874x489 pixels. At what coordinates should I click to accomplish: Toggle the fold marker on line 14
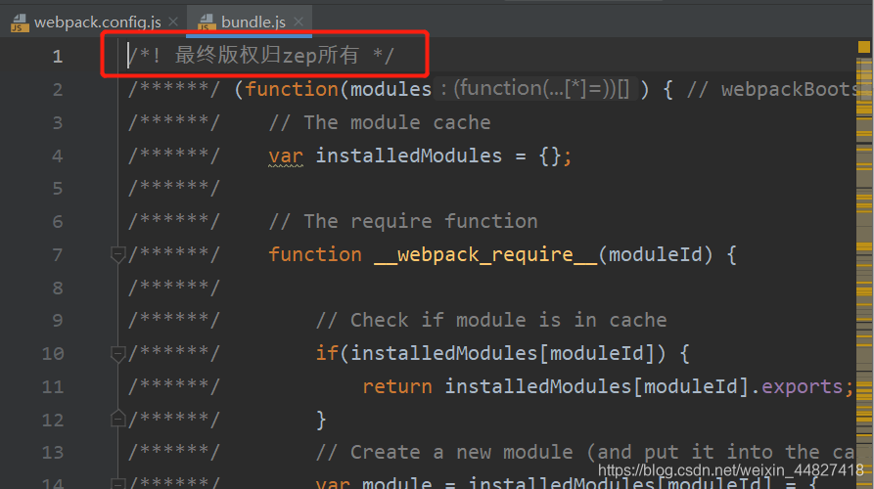coord(117,483)
